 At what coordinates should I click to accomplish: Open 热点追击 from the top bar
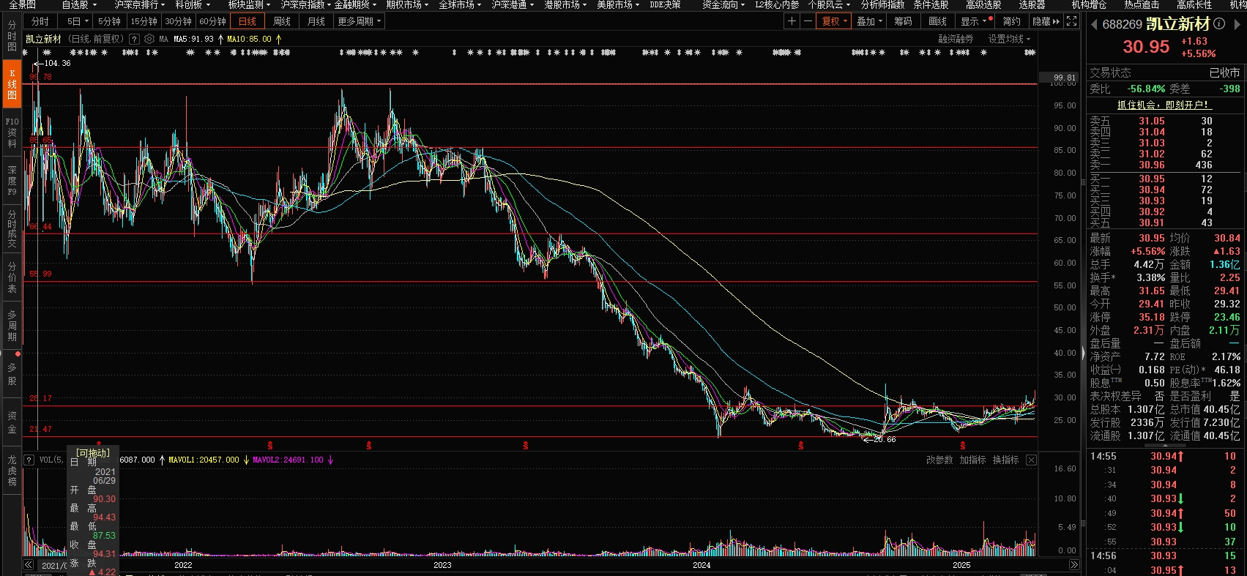(1142, 4)
